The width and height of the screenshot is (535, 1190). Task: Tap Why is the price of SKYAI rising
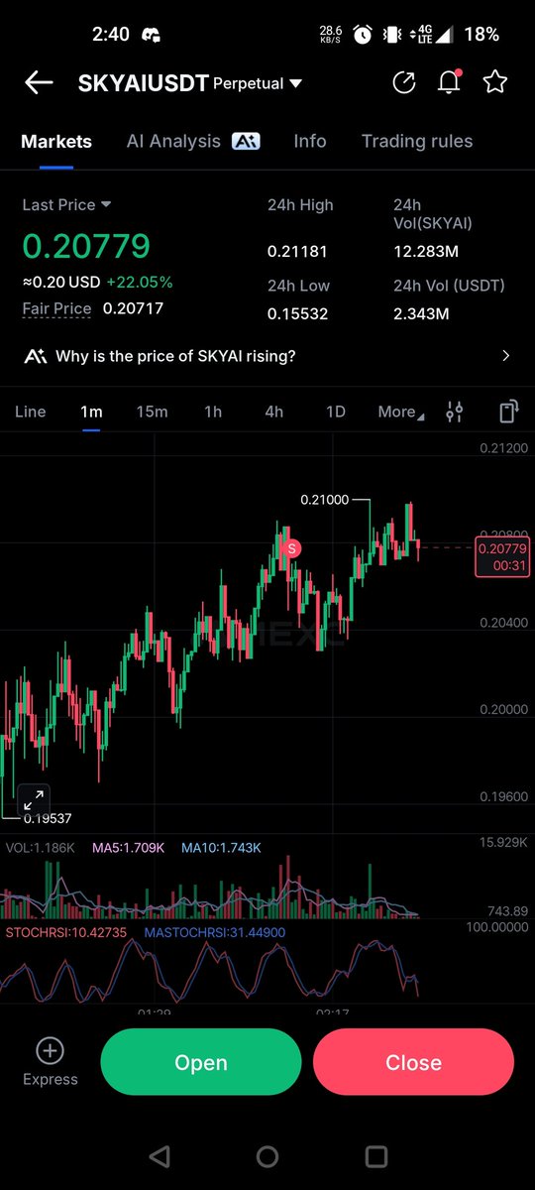tap(175, 356)
